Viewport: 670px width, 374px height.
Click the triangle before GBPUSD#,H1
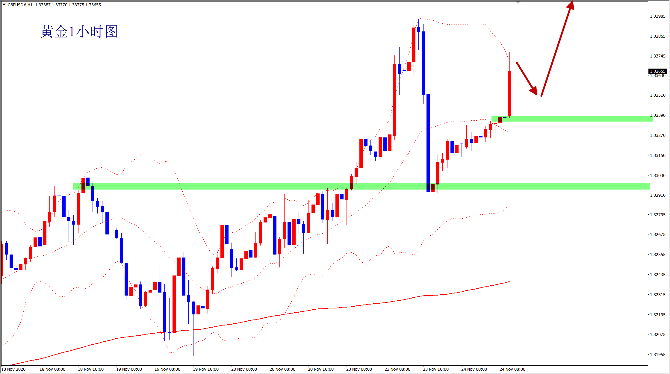click(4, 5)
